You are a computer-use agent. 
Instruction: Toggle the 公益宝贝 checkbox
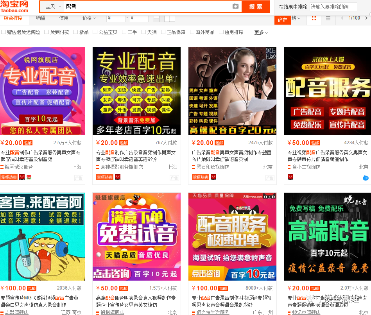click(95, 32)
